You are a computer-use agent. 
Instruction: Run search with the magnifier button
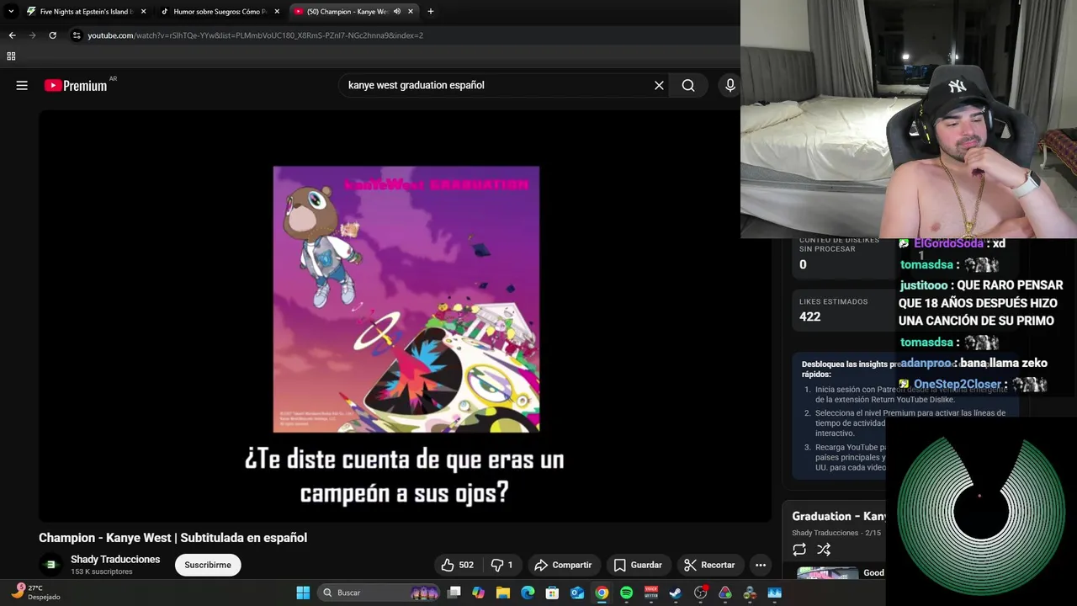[x=688, y=85]
